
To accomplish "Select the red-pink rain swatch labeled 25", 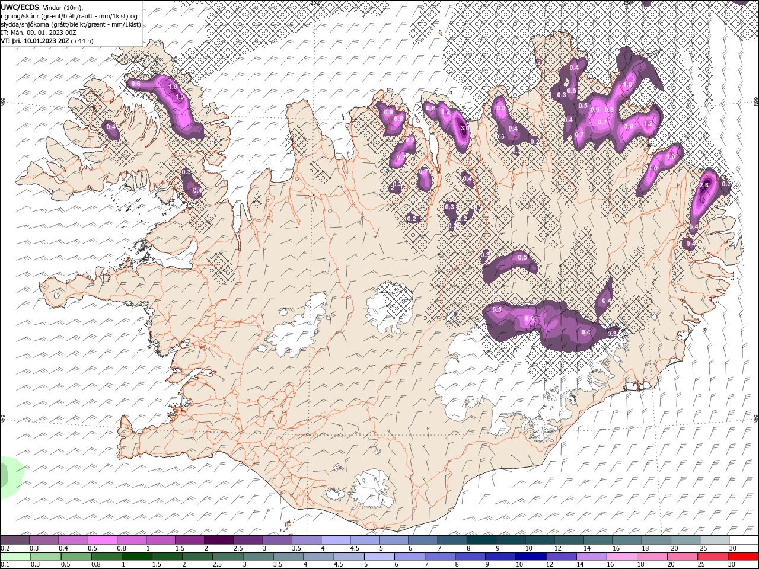I will [713, 557].
